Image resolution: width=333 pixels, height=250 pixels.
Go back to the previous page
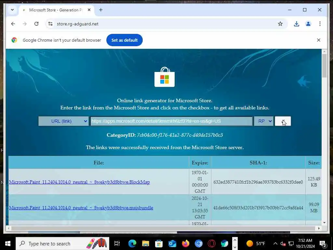13,24
